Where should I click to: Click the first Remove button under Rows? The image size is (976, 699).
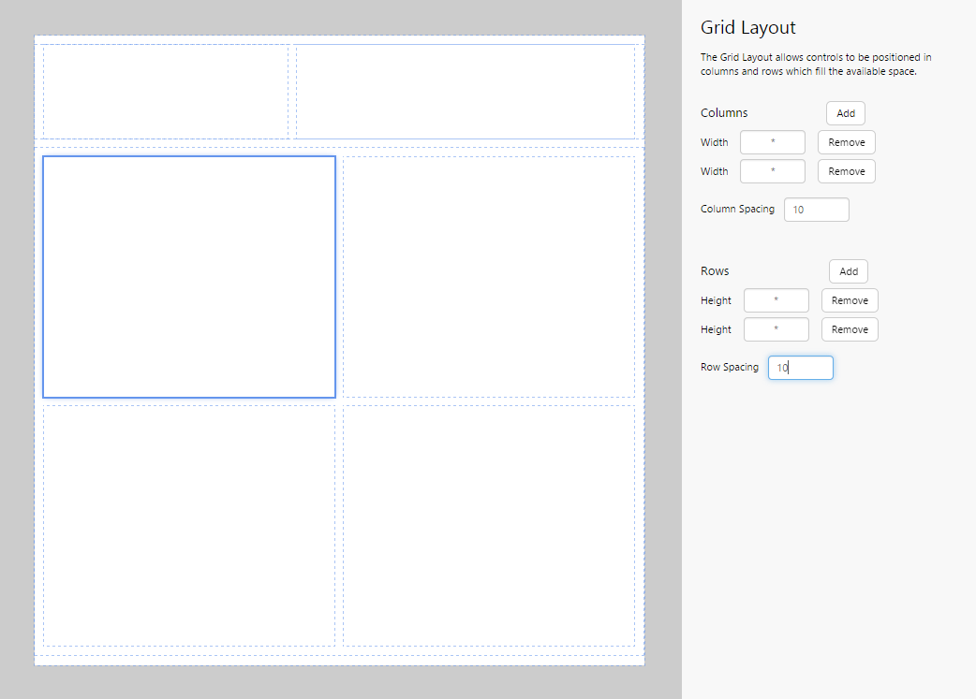850,299
